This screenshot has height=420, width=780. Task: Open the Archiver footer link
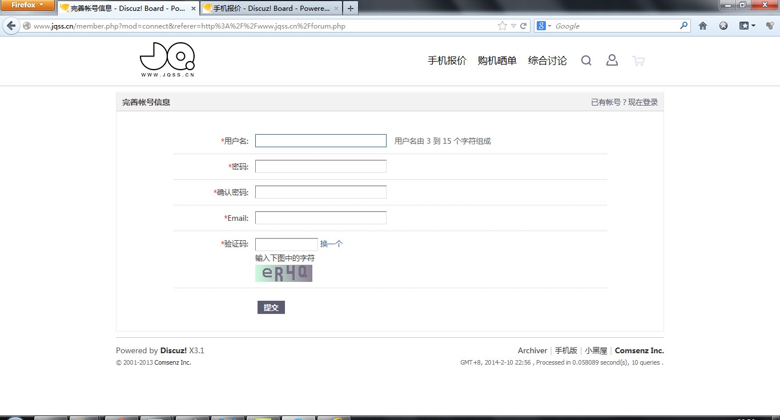pyautogui.click(x=533, y=350)
